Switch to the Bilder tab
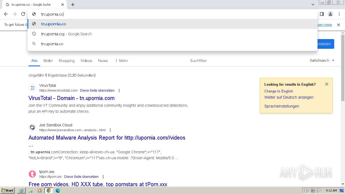 48,61
